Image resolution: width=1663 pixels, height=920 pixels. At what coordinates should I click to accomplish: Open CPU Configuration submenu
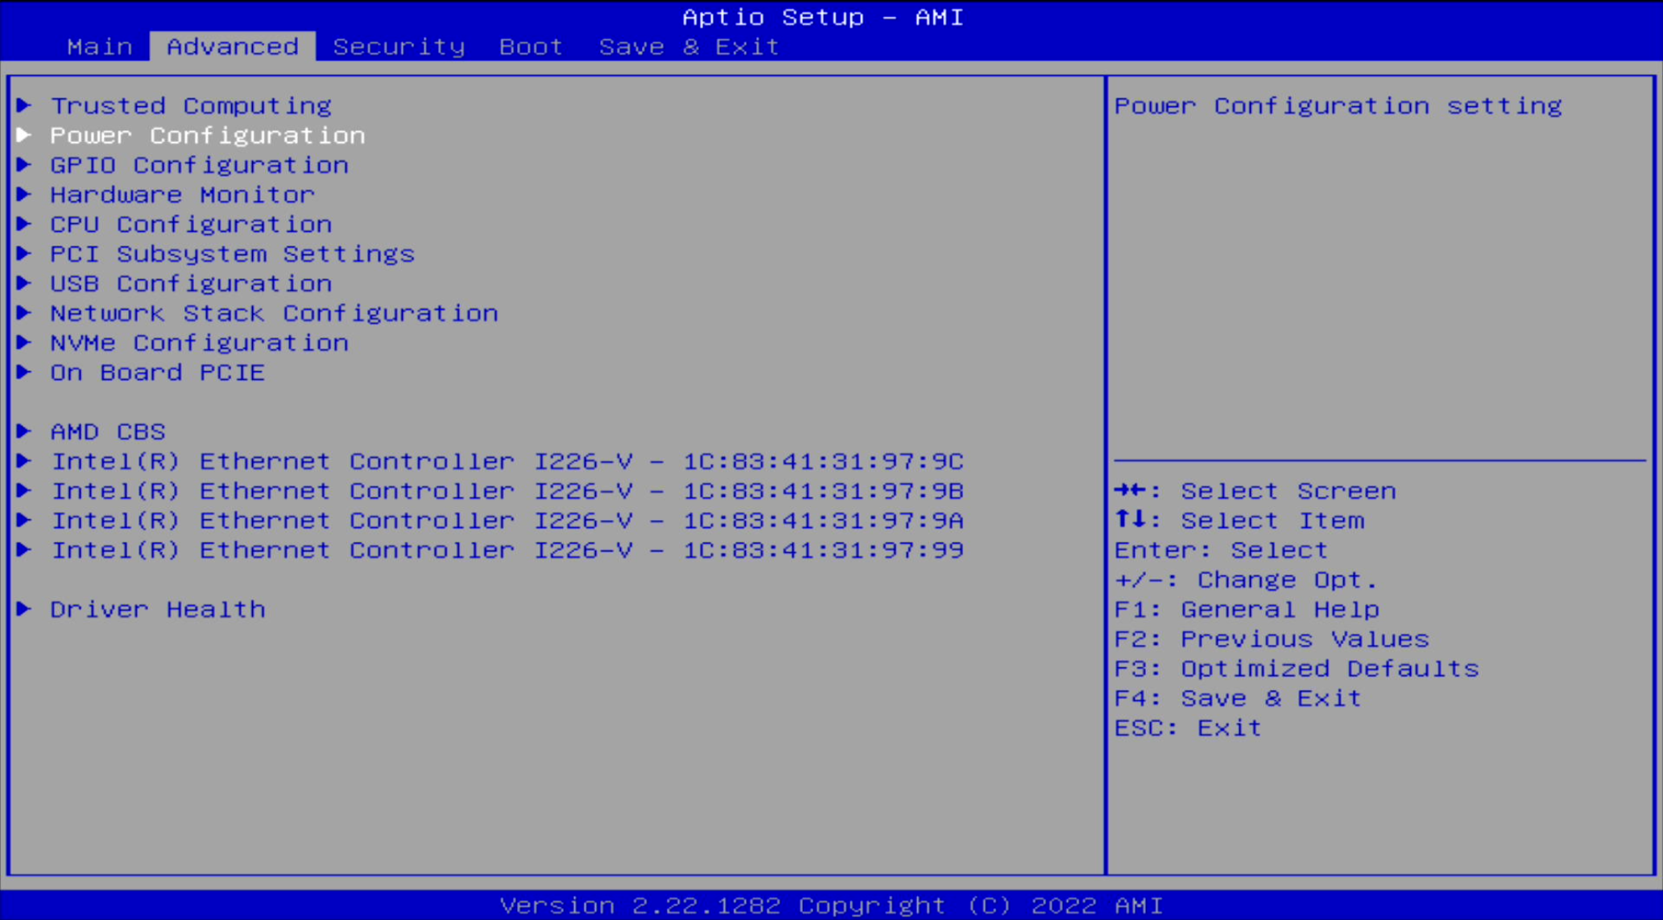click(x=191, y=225)
